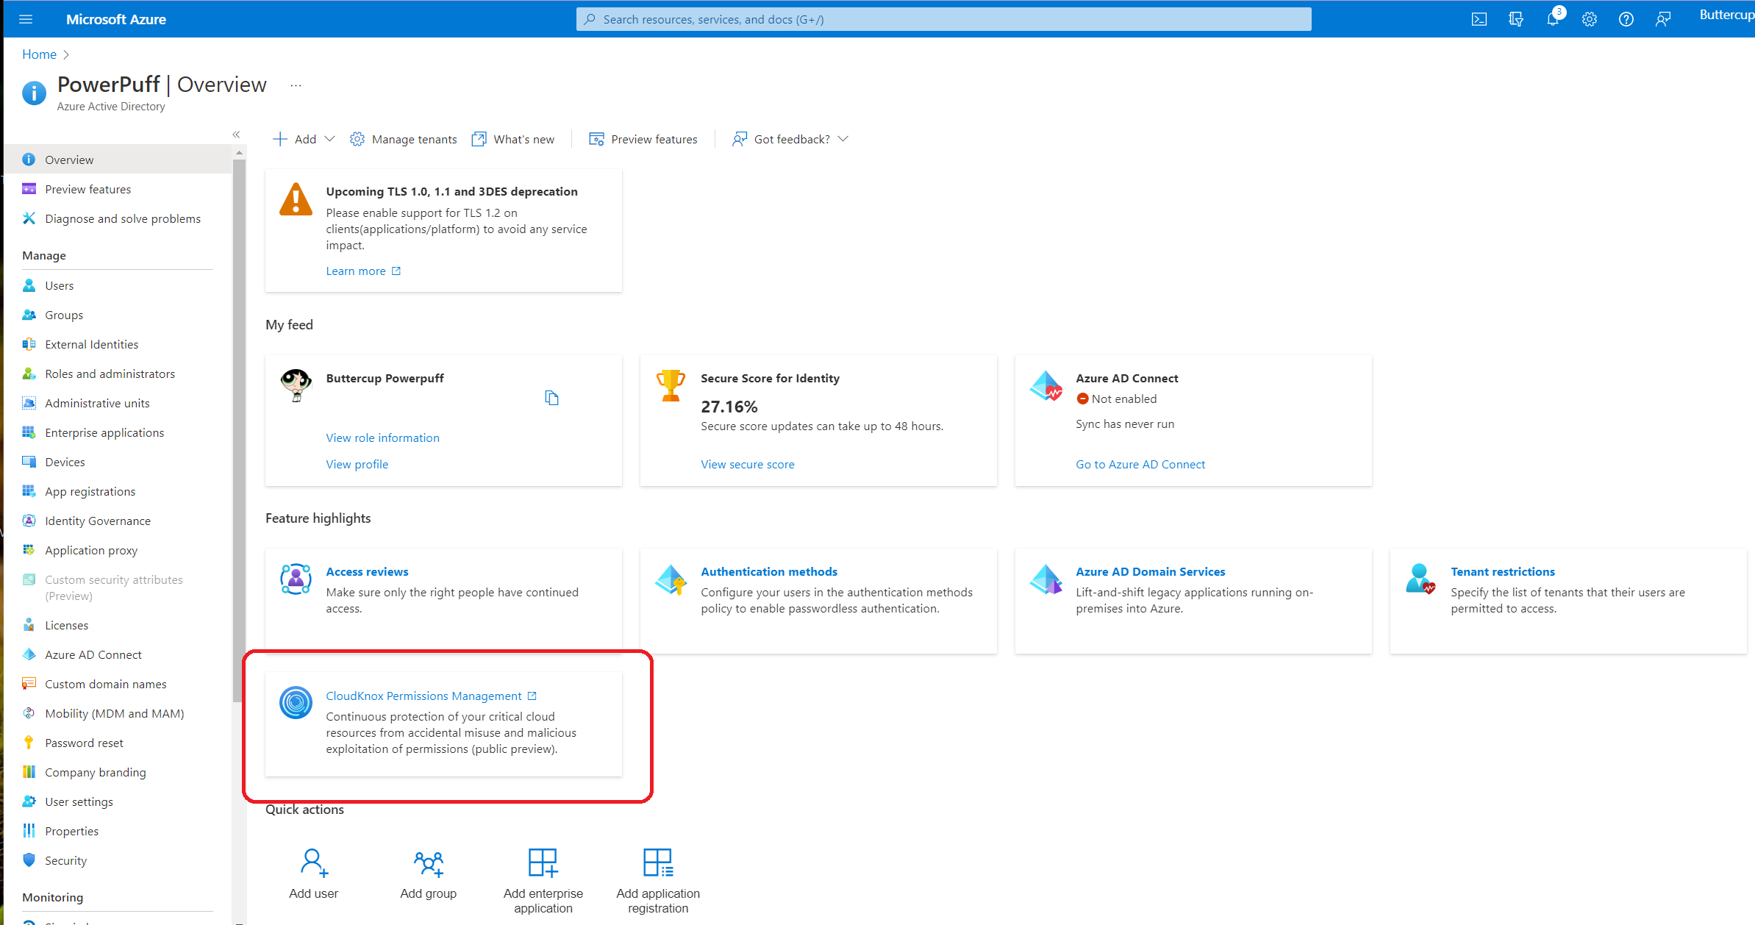Open directories and subscriptions filter icon
1755x925 pixels.
point(1515,19)
